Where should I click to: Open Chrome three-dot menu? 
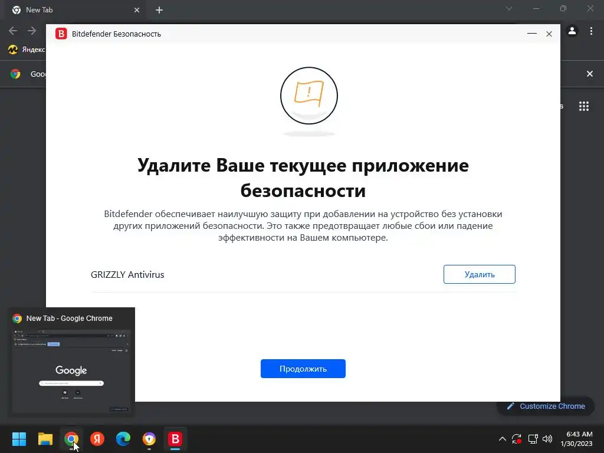591,31
